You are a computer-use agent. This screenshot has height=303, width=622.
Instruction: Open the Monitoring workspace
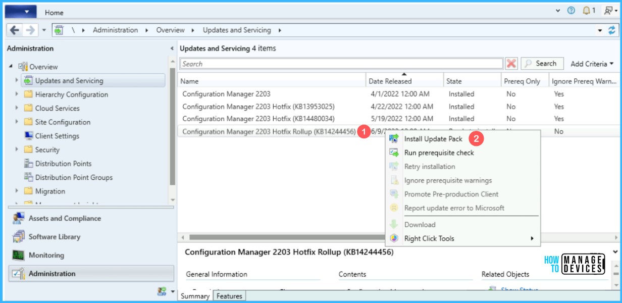tap(91, 256)
